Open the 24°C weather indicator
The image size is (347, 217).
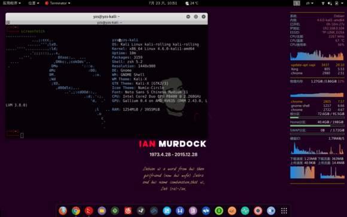coord(191,3)
